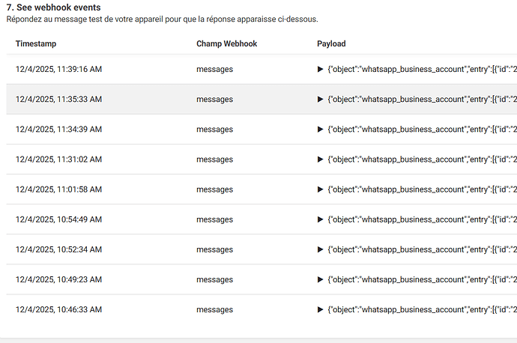Screen dimensions: 517x343
Task: Click JSON payload text of 10:49:23 AM row
Action: pyautogui.click(x=421, y=279)
